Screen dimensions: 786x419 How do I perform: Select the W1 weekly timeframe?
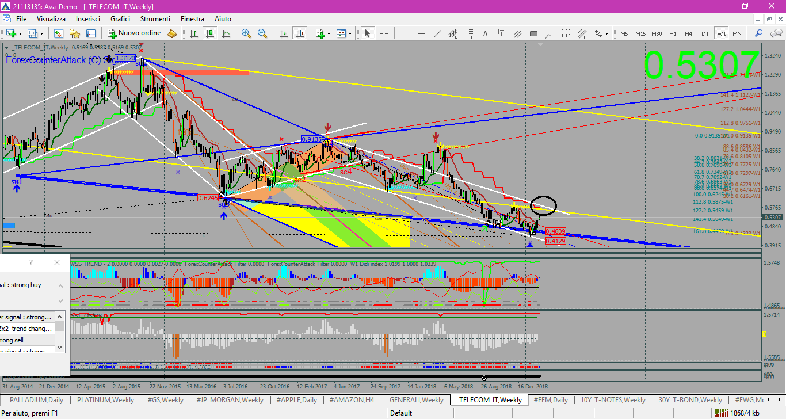(x=721, y=33)
